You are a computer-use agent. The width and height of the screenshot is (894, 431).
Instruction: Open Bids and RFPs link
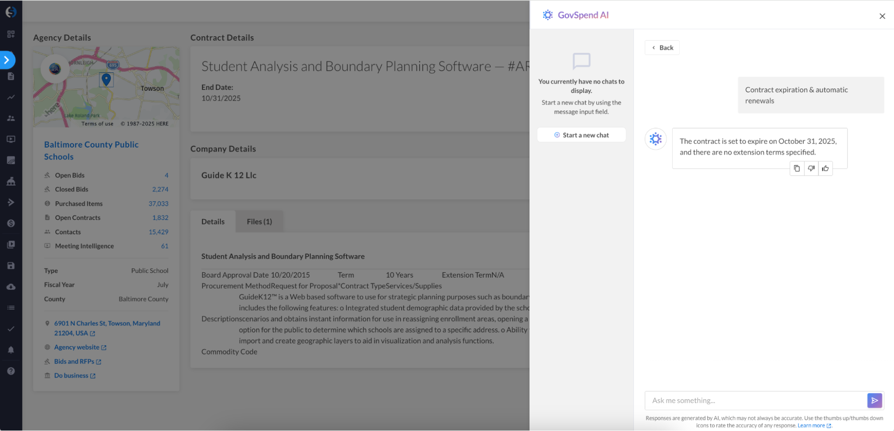point(74,362)
